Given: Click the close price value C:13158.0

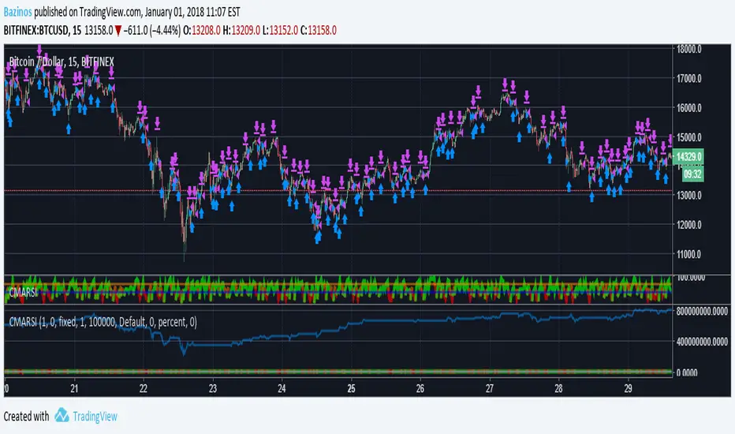Looking at the screenshot, I should tap(319, 31).
